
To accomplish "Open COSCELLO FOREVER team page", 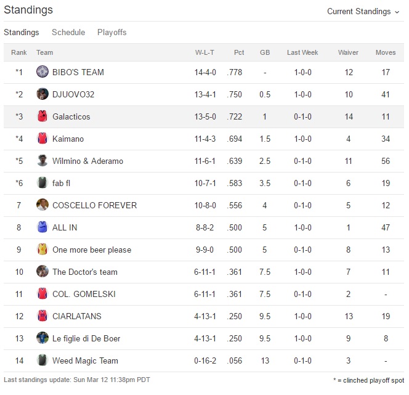I will pyautogui.click(x=94, y=205).
